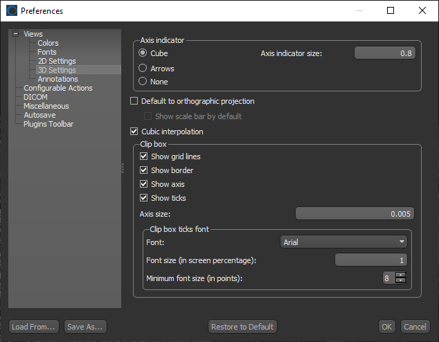Click Restore to Default button
Image resolution: width=439 pixels, height=342 pixels.
coord(242,327)
